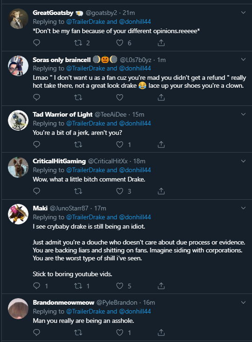The width and height of the screenshot is (252, 342).
Task: Open more options for GreatGoatsby's tweet
Action: [243, 13]
